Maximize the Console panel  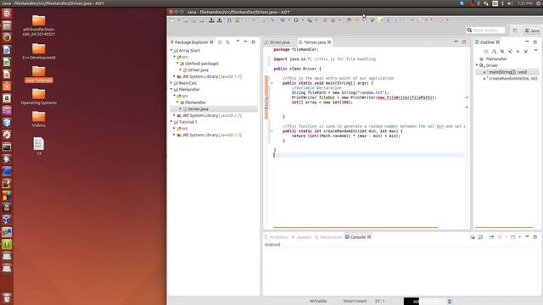535,237
